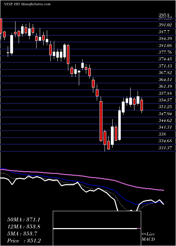176x246 pixels.
Task: Click the <<Live MACD label
Action: point(148,237)
